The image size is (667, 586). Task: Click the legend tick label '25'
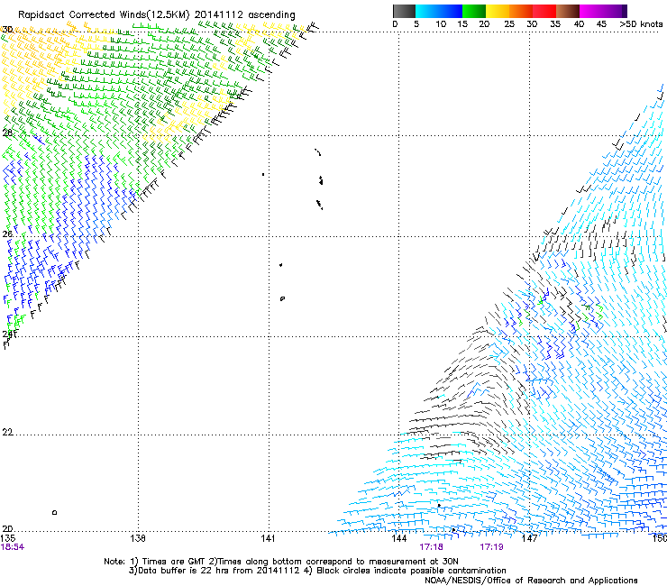tap(509, 24)
